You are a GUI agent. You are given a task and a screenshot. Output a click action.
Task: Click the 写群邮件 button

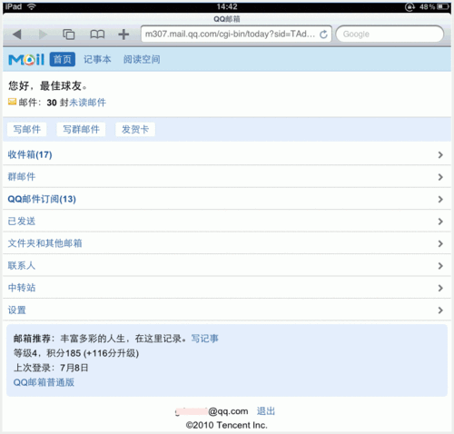[81, 129]
